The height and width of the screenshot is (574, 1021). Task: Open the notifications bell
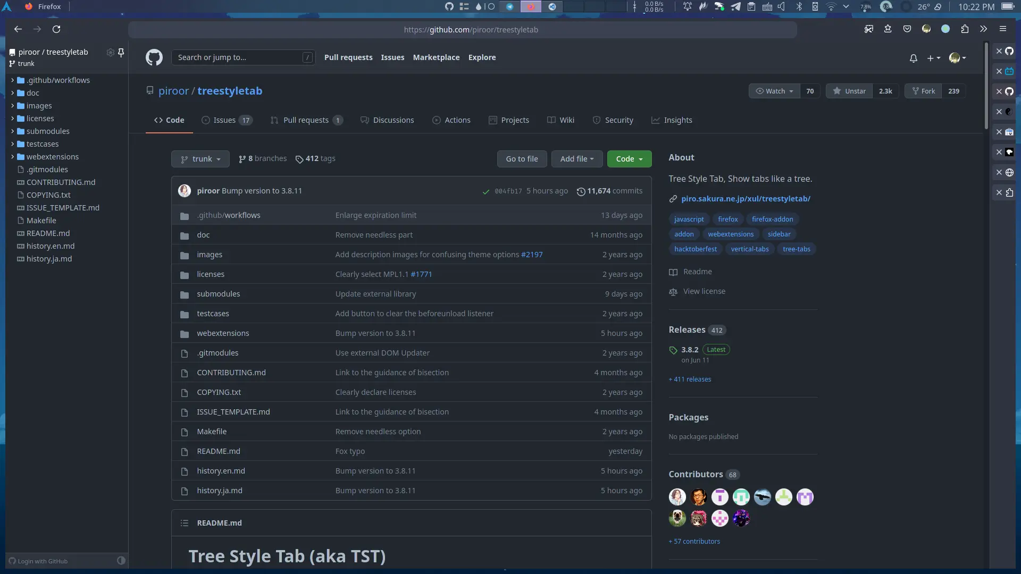913,58
